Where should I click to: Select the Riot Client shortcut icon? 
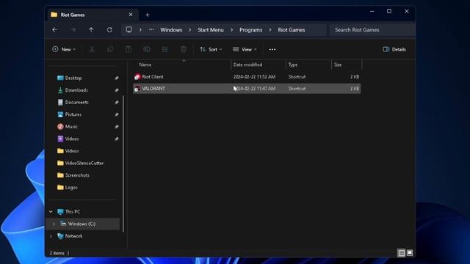[137, 77]
